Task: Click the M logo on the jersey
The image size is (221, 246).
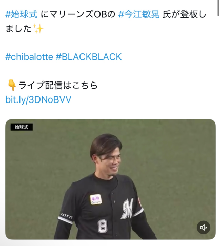Action: click(127, 208)
